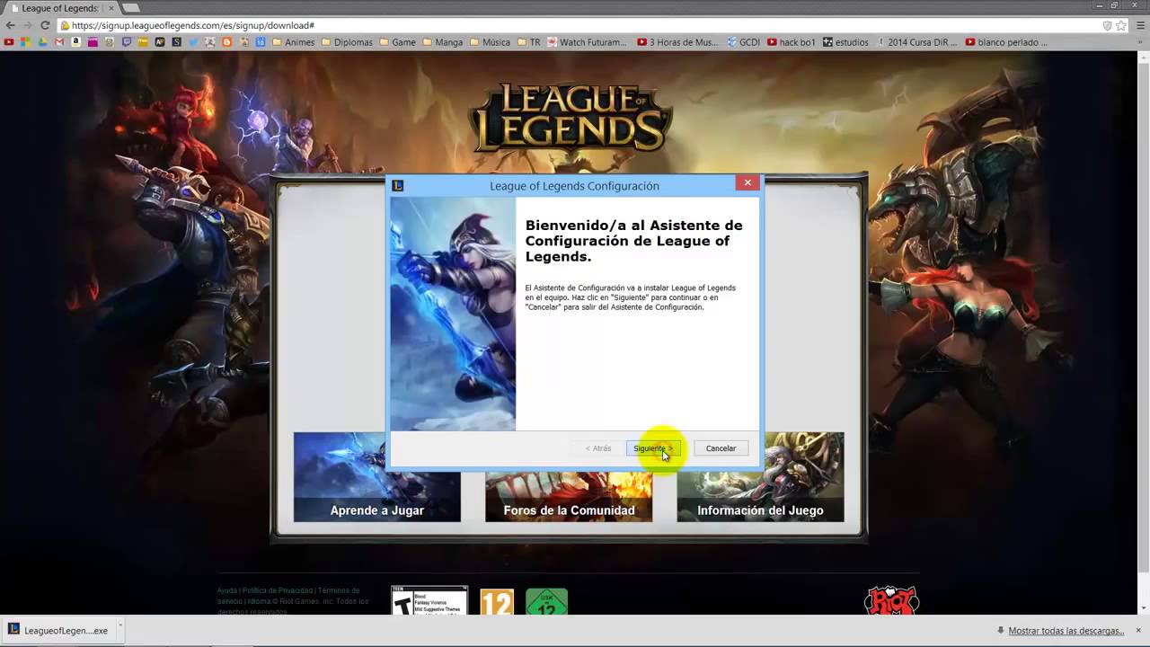The height and width of the screenshot is (647, 1150).
Task: Open the Twitter bird bookmark icon
Action: tap(193, 42)
